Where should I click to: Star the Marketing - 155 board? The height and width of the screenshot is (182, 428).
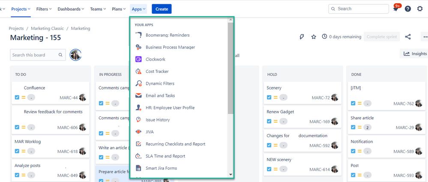pyautogui.click(x=314, y=37)
